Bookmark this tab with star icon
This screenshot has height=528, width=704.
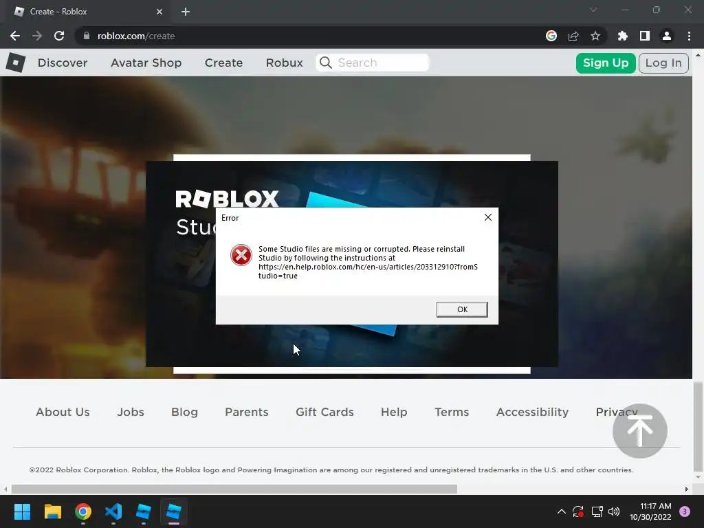point(595,36)
